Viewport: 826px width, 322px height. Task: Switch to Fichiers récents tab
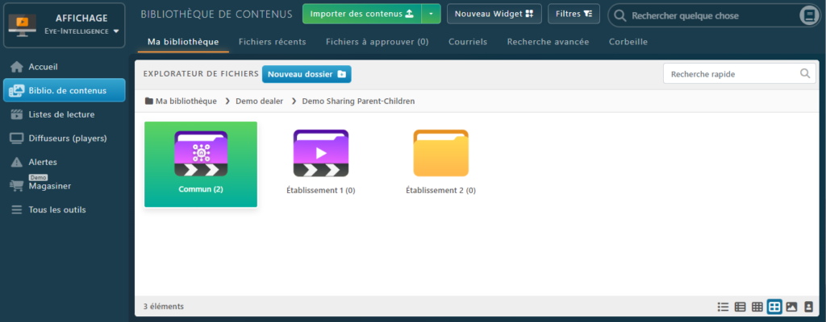click(277, 42)
